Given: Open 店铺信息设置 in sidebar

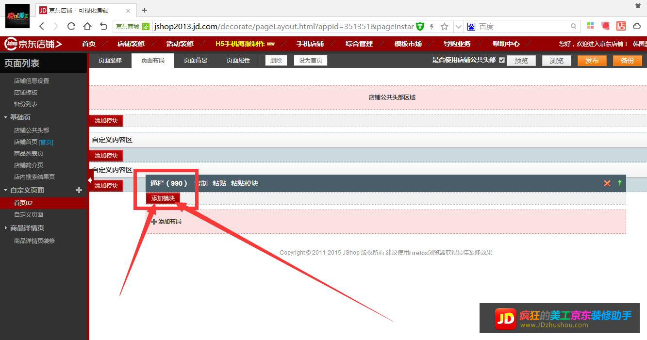Looking at the screenshot, I should pyautogui.click(x=32, y=81).
